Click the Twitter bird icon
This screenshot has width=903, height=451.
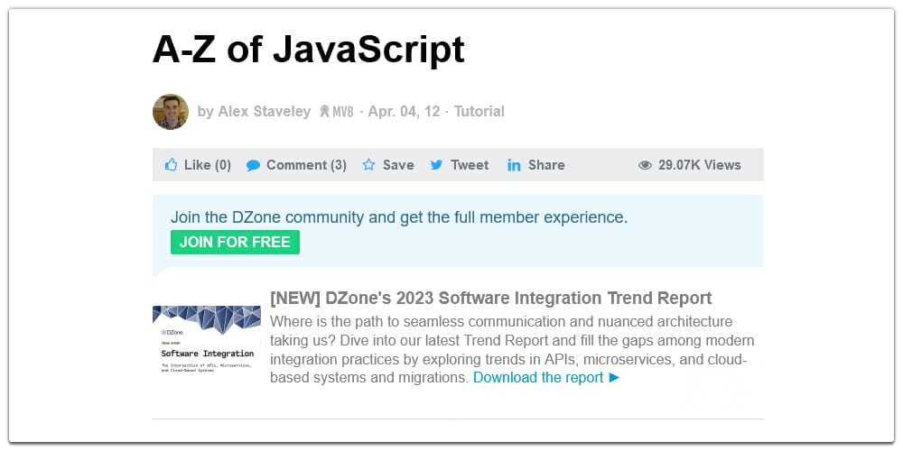pyautogui.click(x=436, y=165)
